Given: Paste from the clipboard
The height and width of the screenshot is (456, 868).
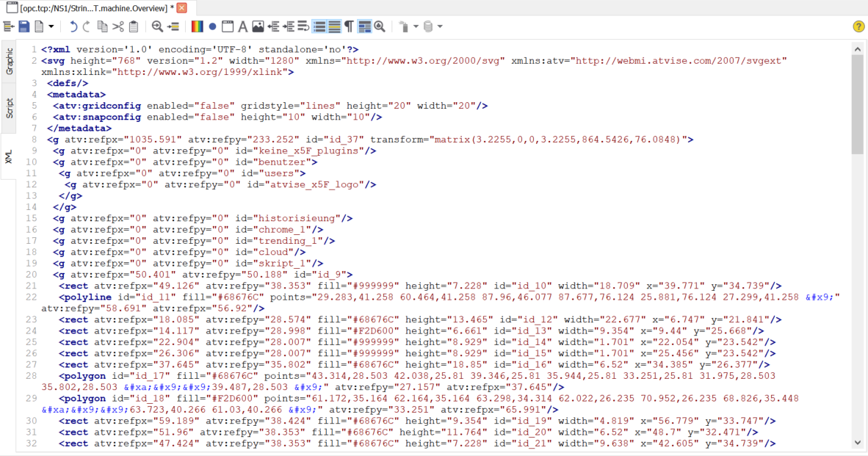Looking at the screenshot, I should (x=134, y=26).
